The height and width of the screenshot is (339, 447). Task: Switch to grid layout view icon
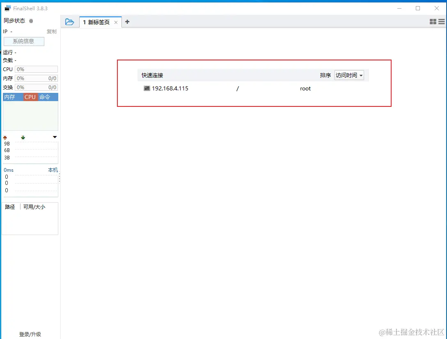433,22
